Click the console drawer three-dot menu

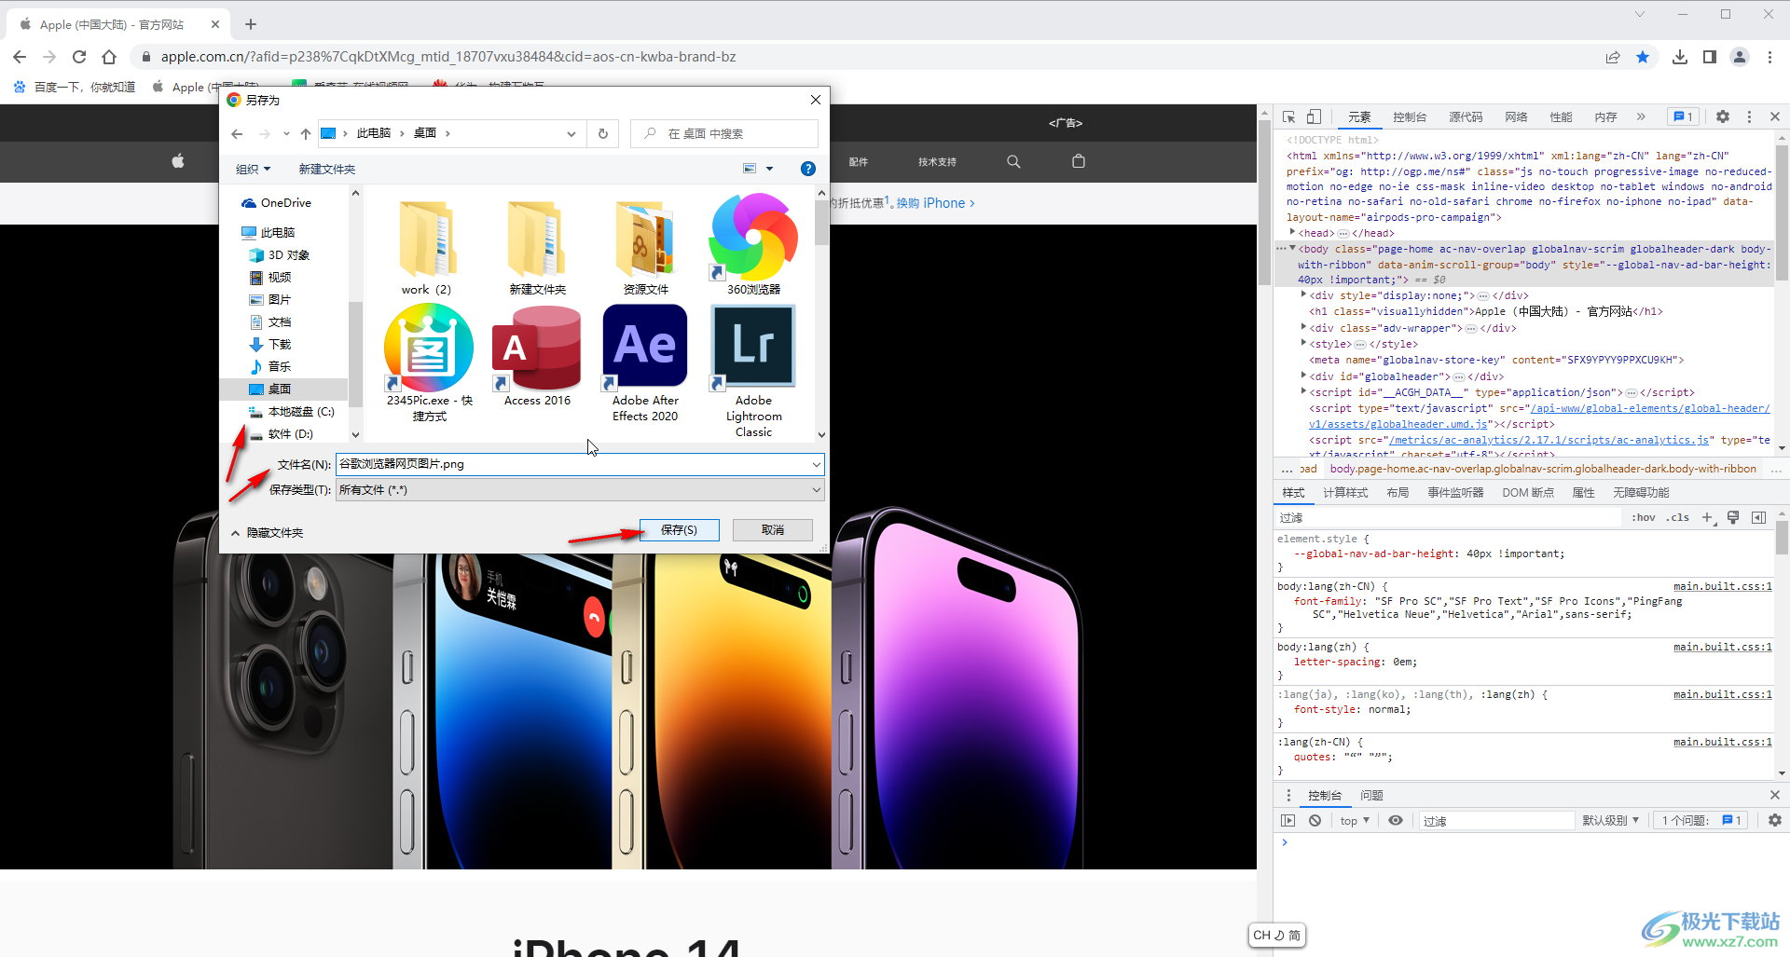[x=1288, y=795]
